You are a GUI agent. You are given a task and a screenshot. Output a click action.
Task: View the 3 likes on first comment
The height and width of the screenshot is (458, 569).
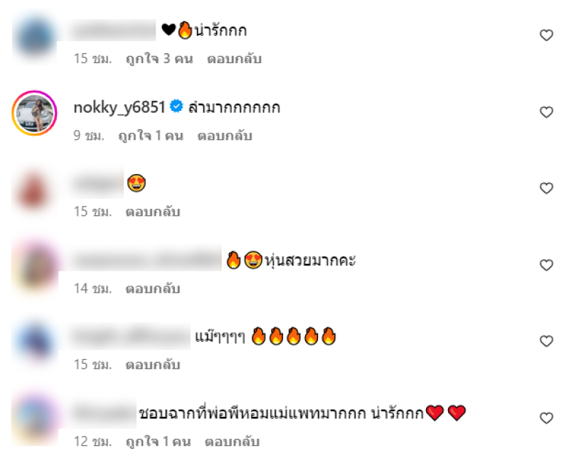pyautogui.click(x=159, y=59)
